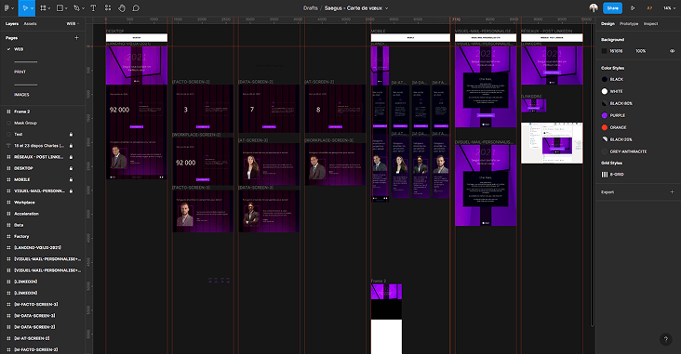Switch to the Inspect tab

click(650, 23)
